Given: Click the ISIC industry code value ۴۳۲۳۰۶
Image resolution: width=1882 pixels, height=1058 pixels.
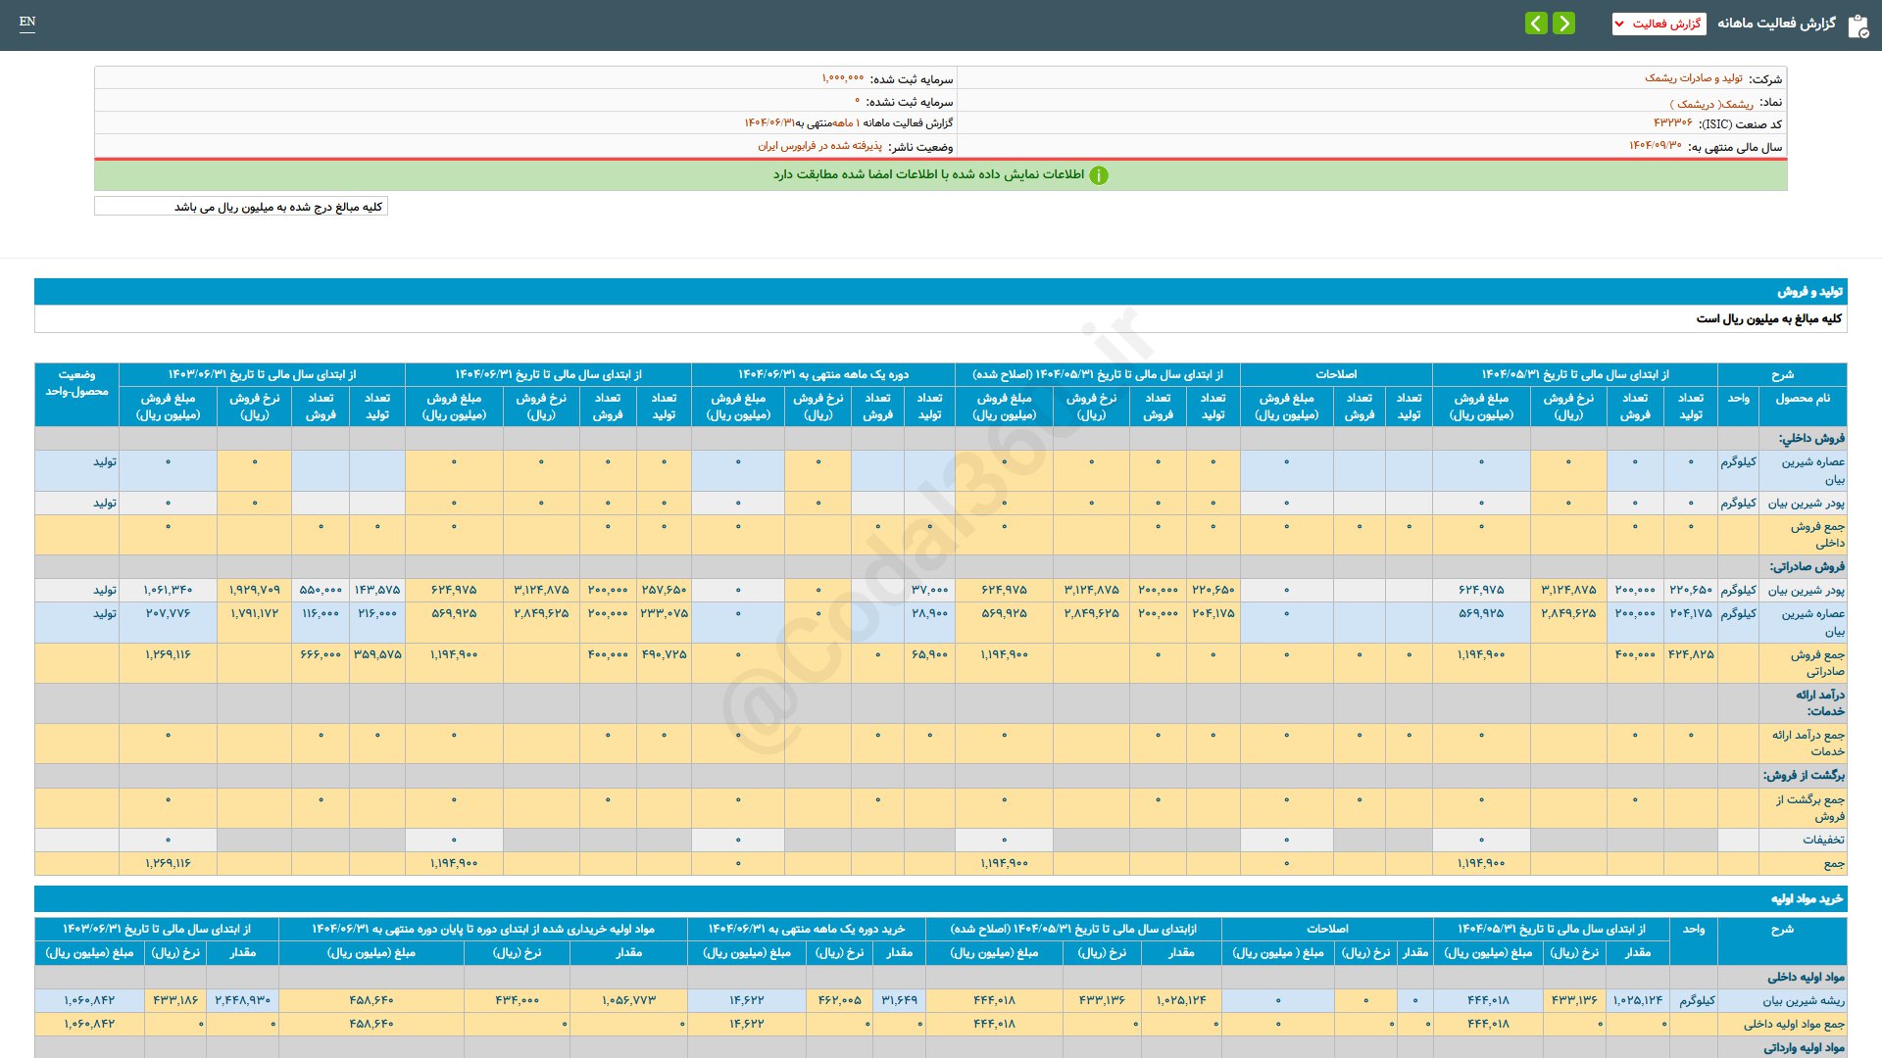Looking at the screenshot, I should (1672, 123).
